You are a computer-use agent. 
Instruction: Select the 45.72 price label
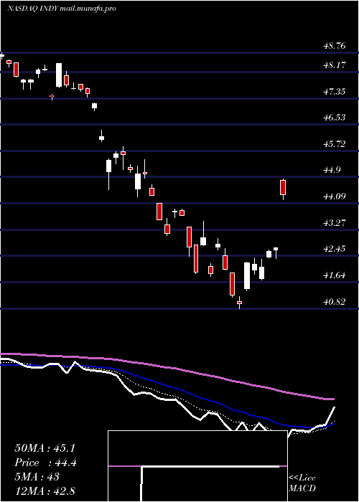pyautogui.click(x=335, y=144)
